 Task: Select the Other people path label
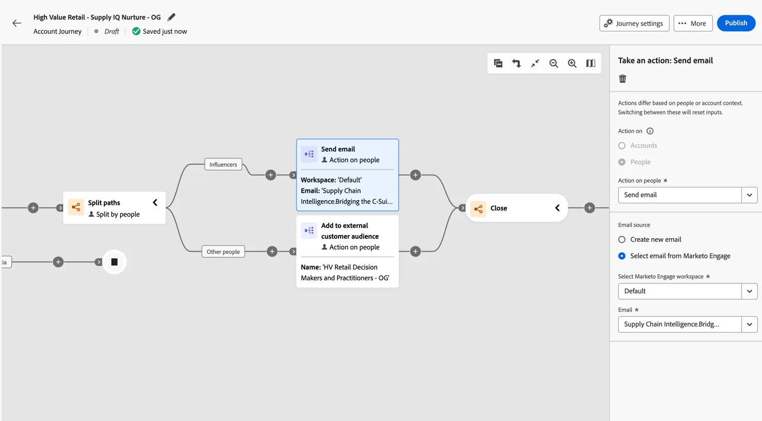pos(223,252)
